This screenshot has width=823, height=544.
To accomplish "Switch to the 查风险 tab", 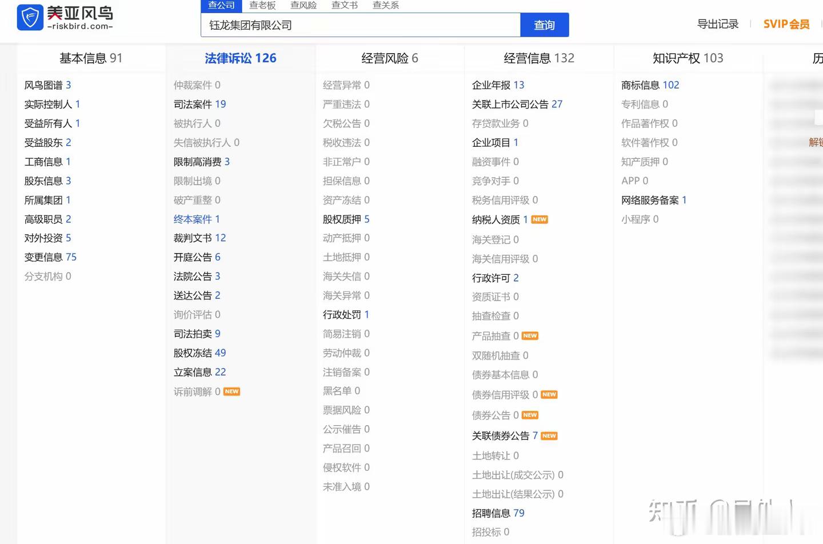I will [303, 5].
